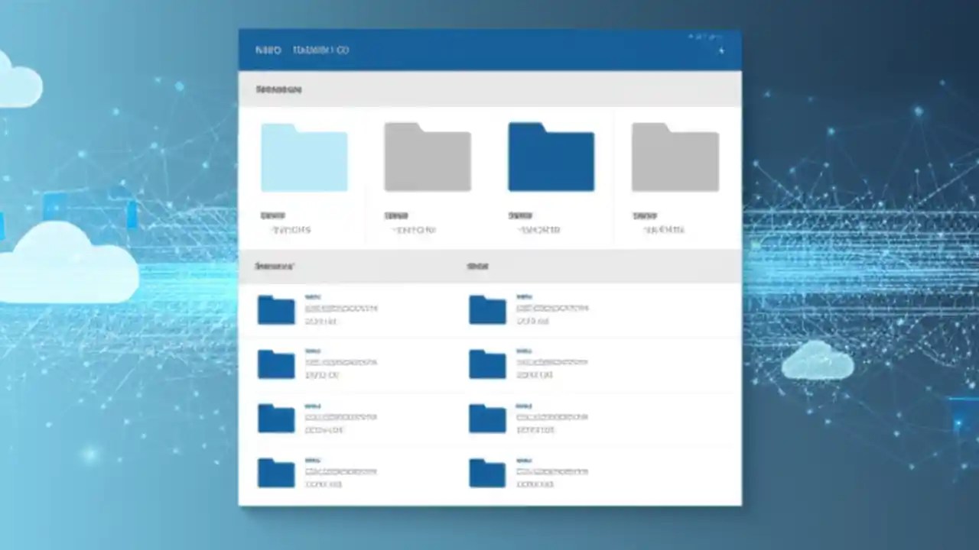979x550 pixels.
Task: Select the bottom folder icon in the left column
Action: (275, 473)
